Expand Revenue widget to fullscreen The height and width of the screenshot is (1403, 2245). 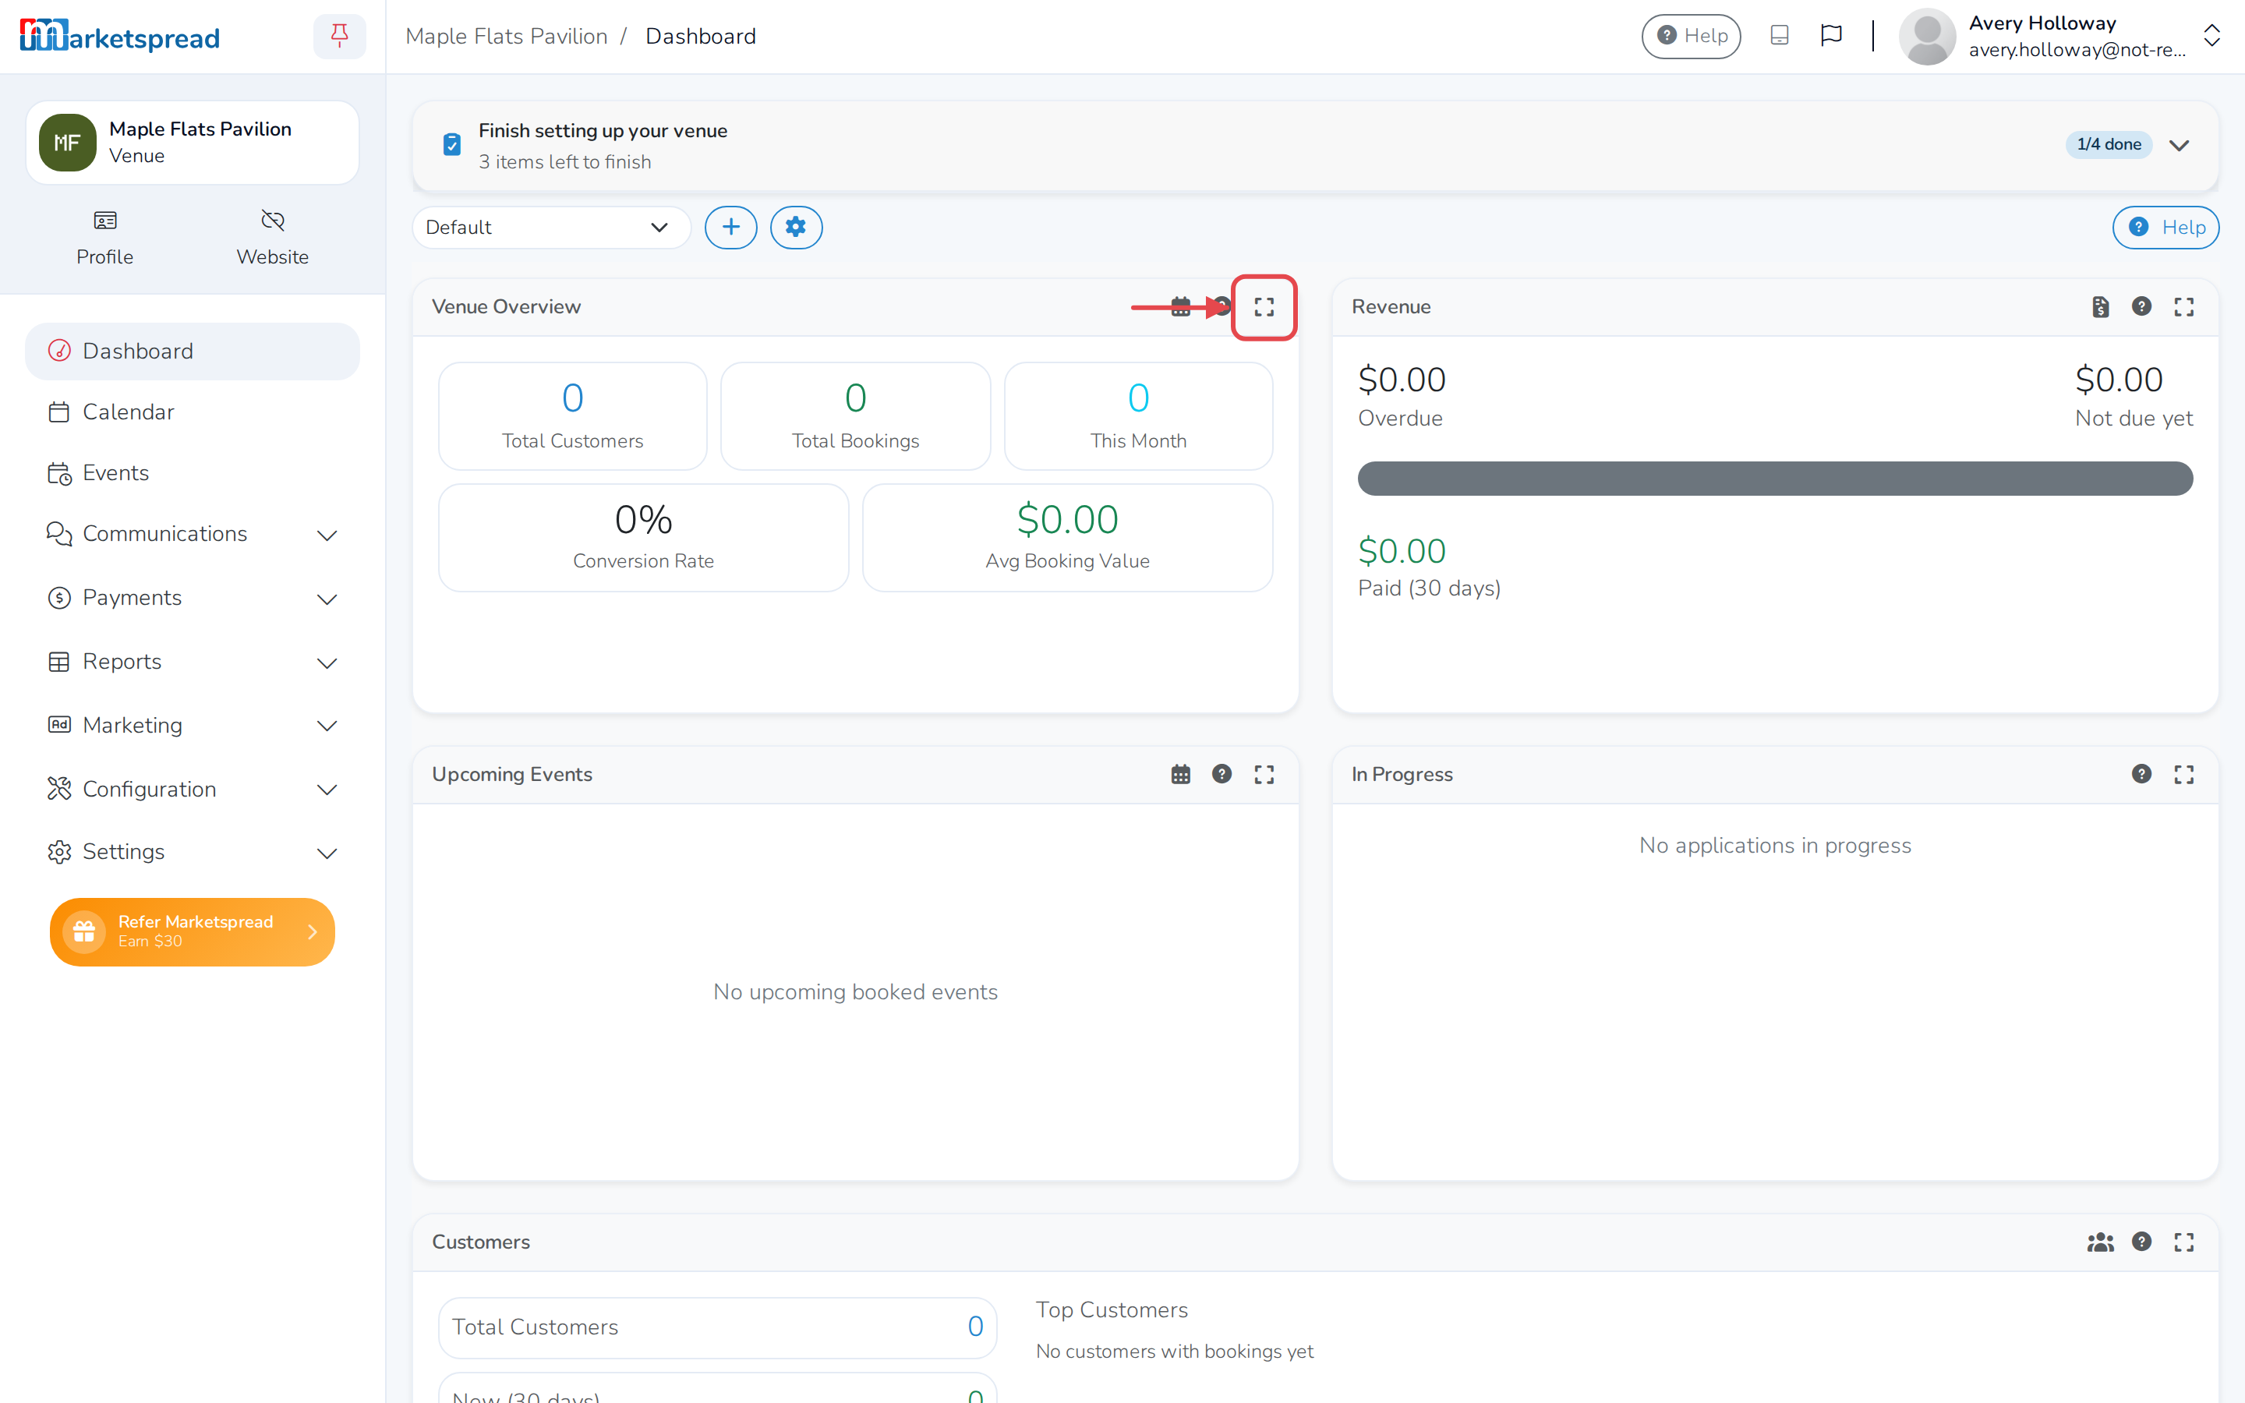click(2183, 307)
